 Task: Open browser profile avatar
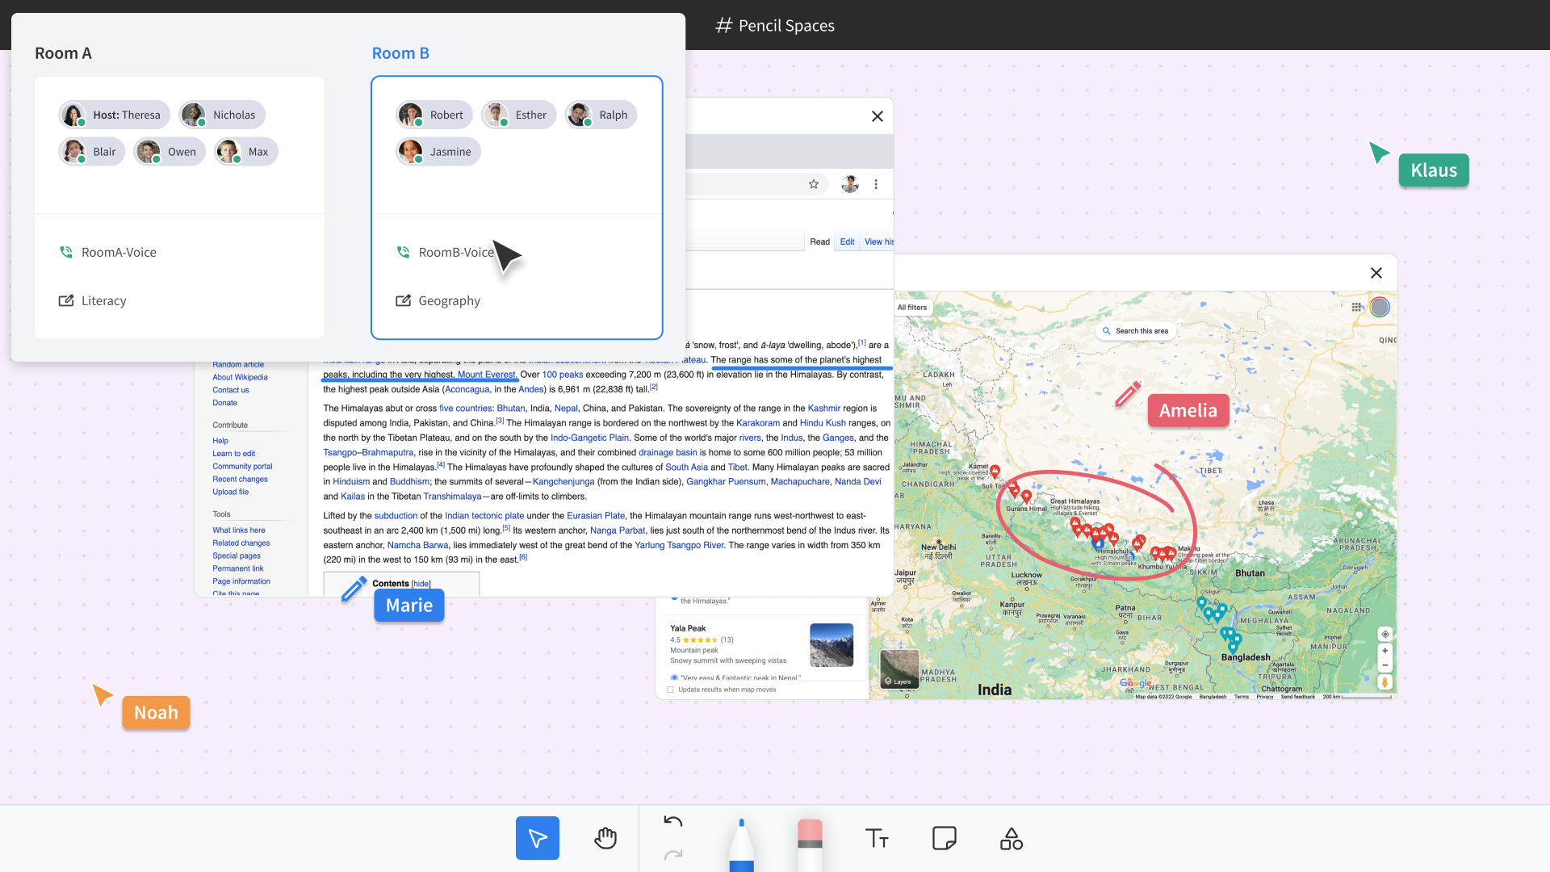point(850,184)
